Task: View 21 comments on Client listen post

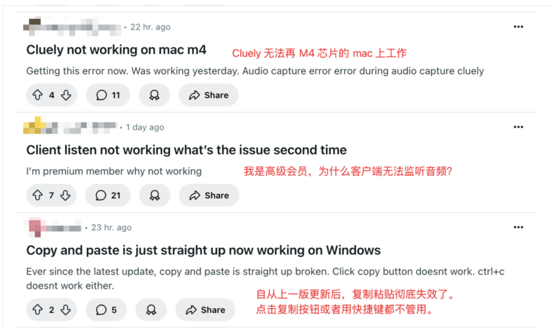Action: (108, 195)
